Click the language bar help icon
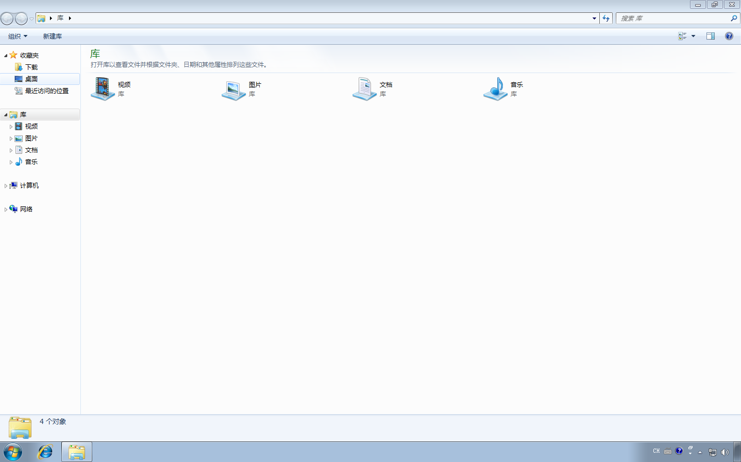 pos(679,451)
